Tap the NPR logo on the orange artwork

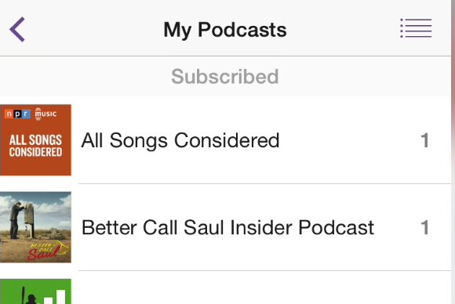[17, 114]
